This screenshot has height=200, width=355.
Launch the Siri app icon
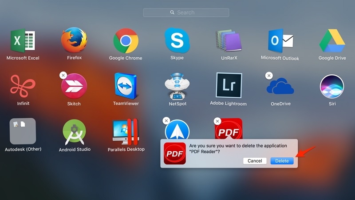pos(332,86)
